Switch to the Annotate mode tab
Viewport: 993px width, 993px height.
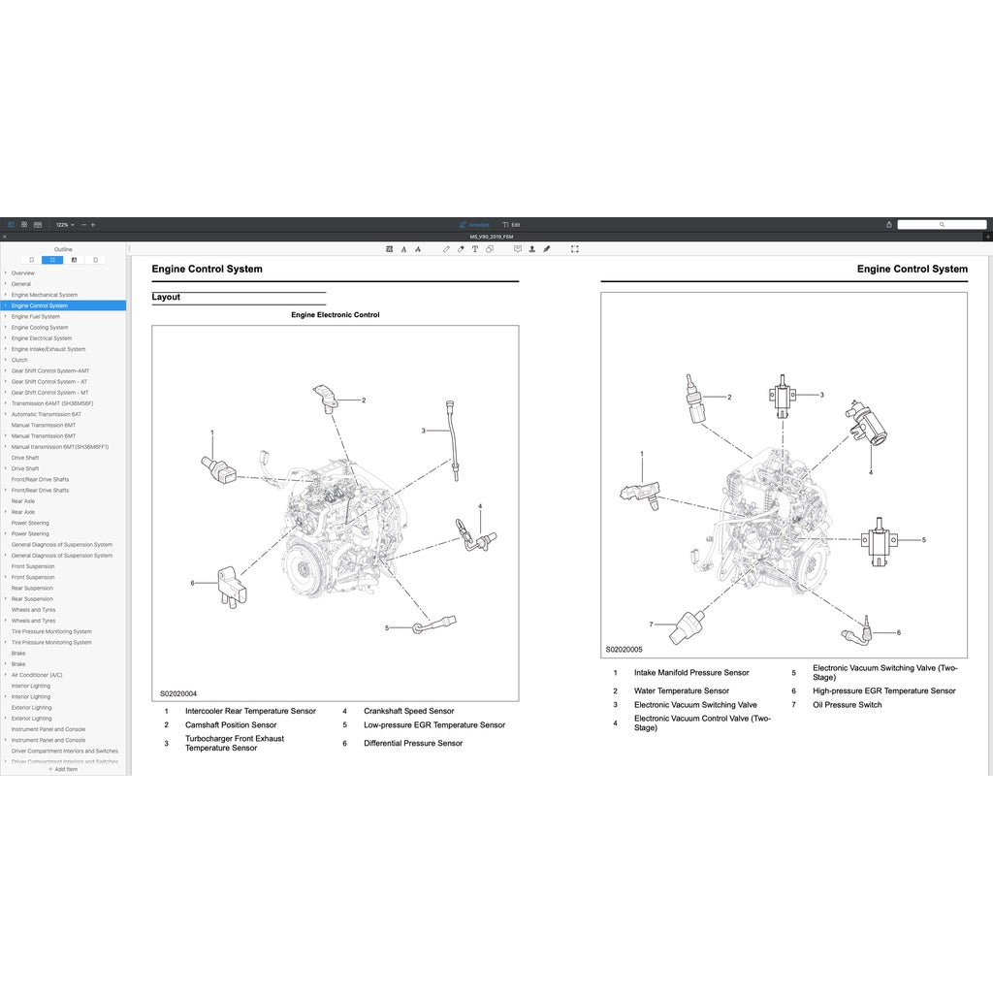[476, 224]
